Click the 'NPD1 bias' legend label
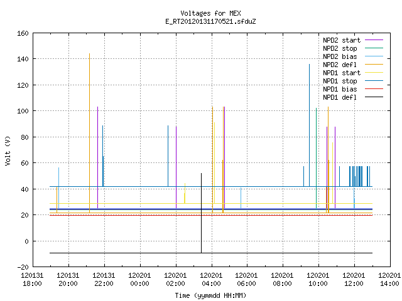This screenshot has width=402, height=301. click(x=340, y=89)
